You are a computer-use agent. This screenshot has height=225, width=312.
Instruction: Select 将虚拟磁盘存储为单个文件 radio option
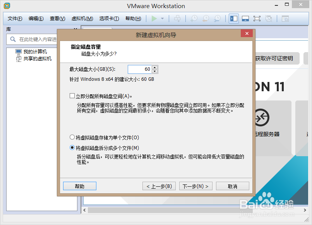72,137
